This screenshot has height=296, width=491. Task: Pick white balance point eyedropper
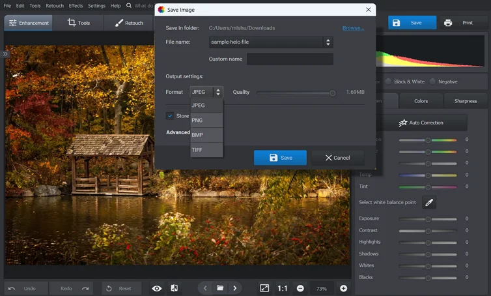pyautogui.click(x=429, y=202)
